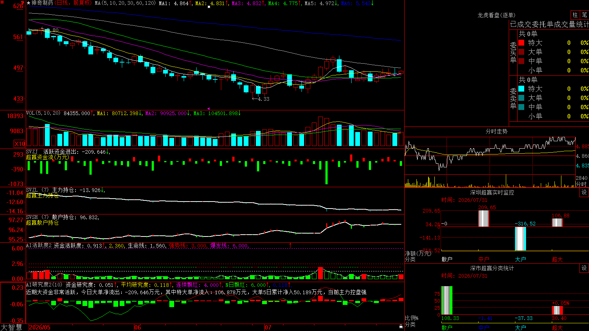Click the lock icon at chart's bottom-right corner
Image resolution: width=589 pixels, height=331 pixels.
[401, 326]
